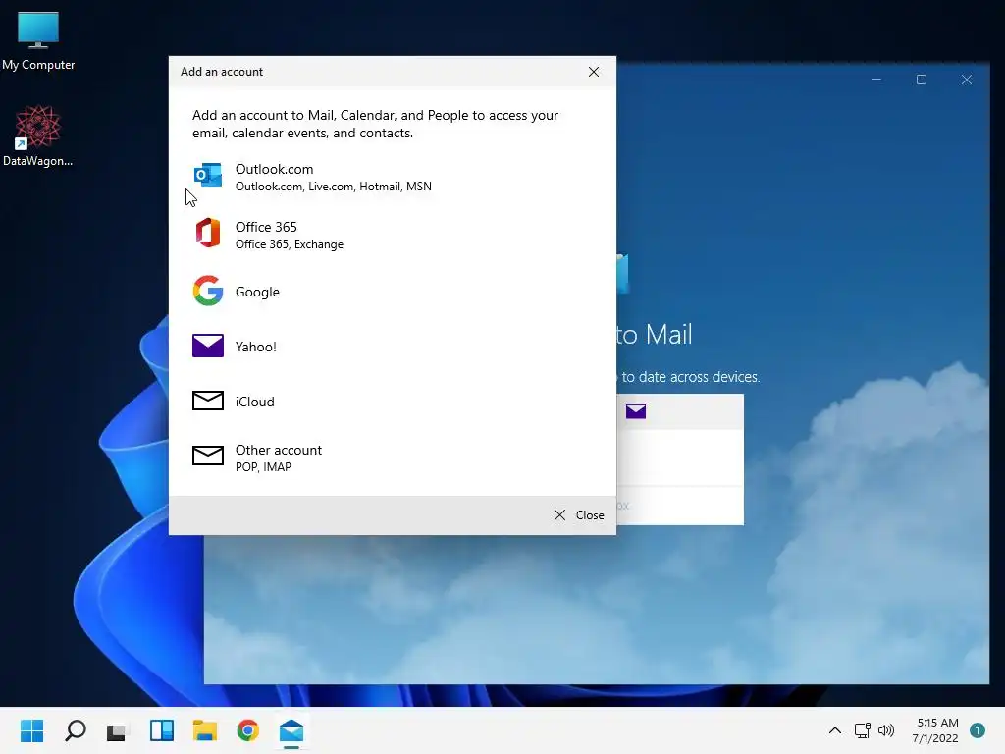The image size is (1005, 754).
Task: Click the purple Yahoo envelope in Mail window
Action: click(636, 411)
